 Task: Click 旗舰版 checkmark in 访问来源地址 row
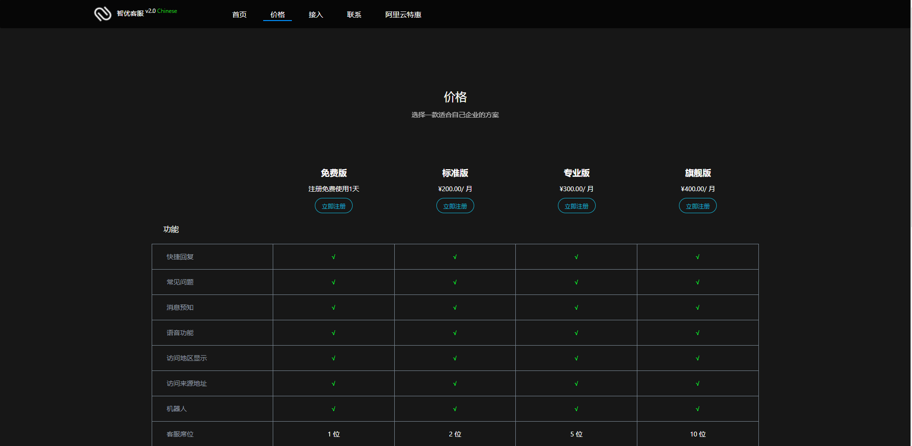tap(698, 383)
